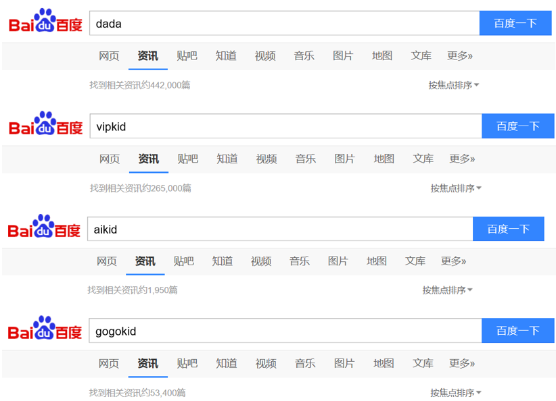Switch to 网页 tab in the vipkid search
Image resolution: width=556 pixels, height=401 pixels.
[x=110, y=159]
